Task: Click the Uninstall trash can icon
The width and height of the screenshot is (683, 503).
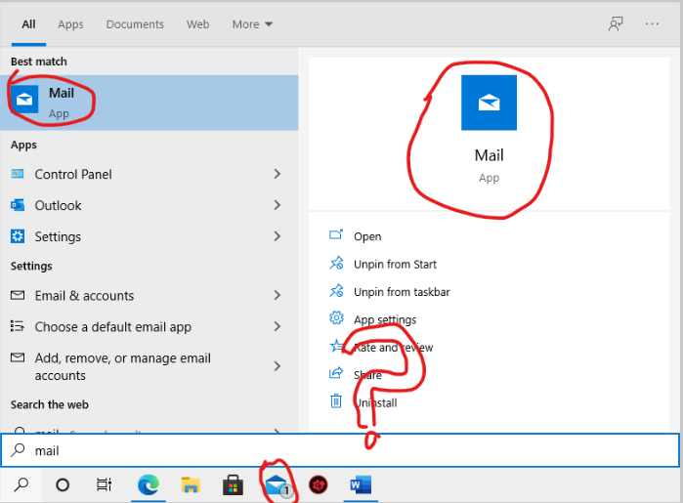Action: (x=336, y=401)
